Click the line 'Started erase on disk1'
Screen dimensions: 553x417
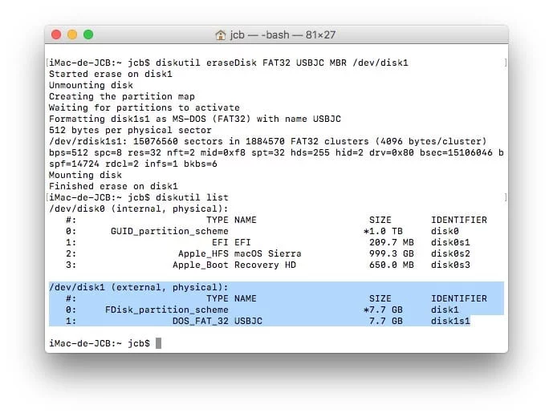111,74
